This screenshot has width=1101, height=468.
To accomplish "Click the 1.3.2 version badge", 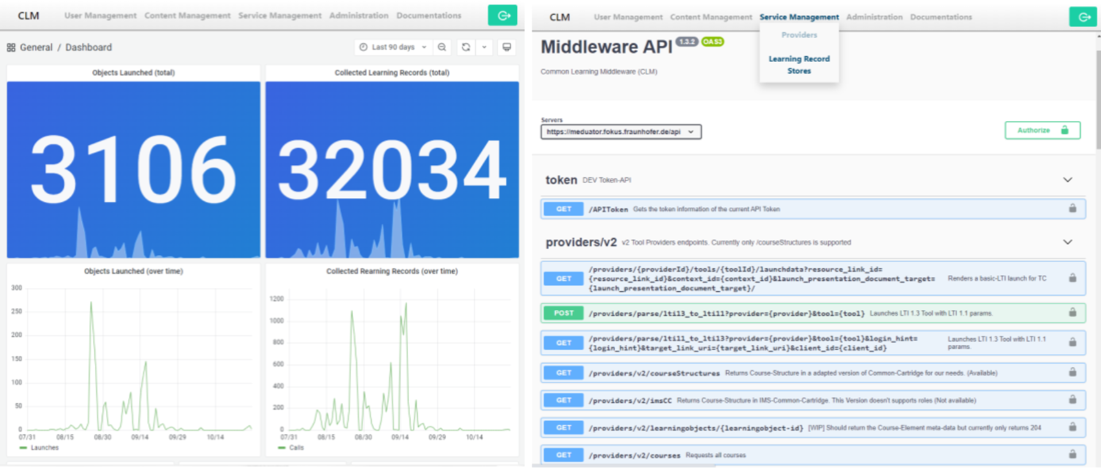I will pyautogui.click(x=687, y=42).
